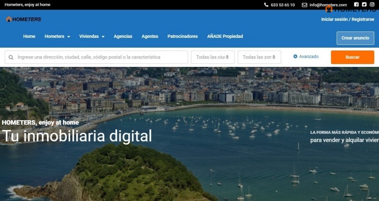Open the Todas las ciudades dropdown
379x201 pixels.
click(212, 57)
